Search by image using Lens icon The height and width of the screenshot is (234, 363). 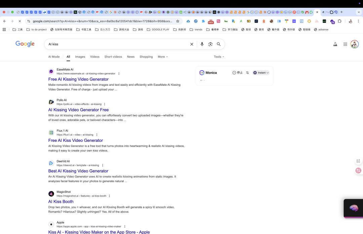pos(210,44)
